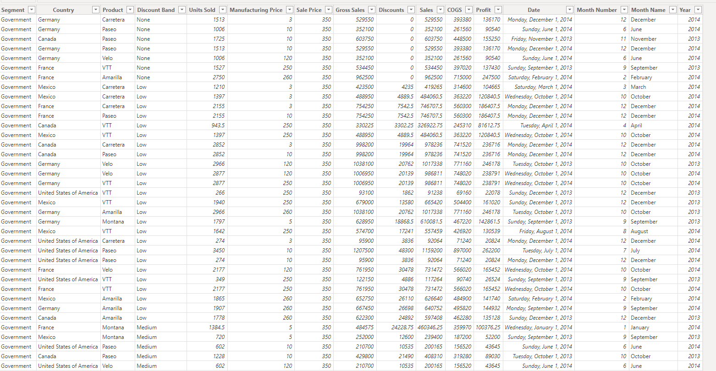Click the date cell 'Saturday, March 1, 2014'

[x=543, y=87]
